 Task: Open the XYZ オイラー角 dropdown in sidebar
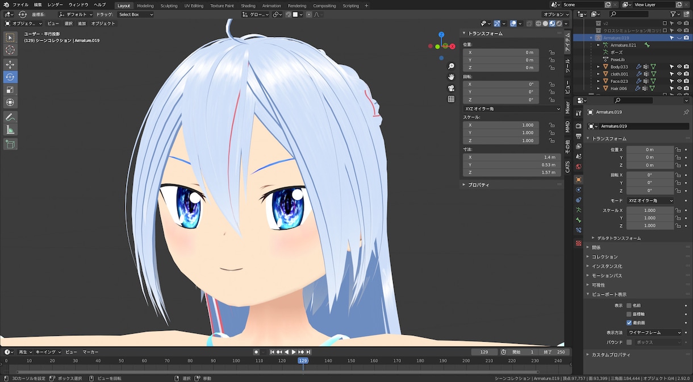click(512, 108)
